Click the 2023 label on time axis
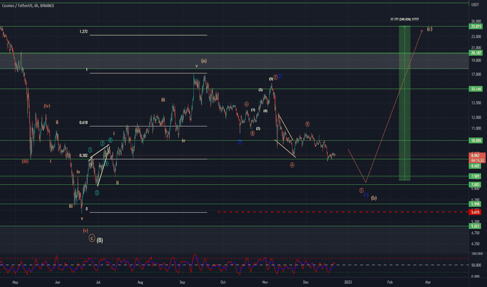Image resolution: width=487 pixels, height=287 pixels. [348, 282]
